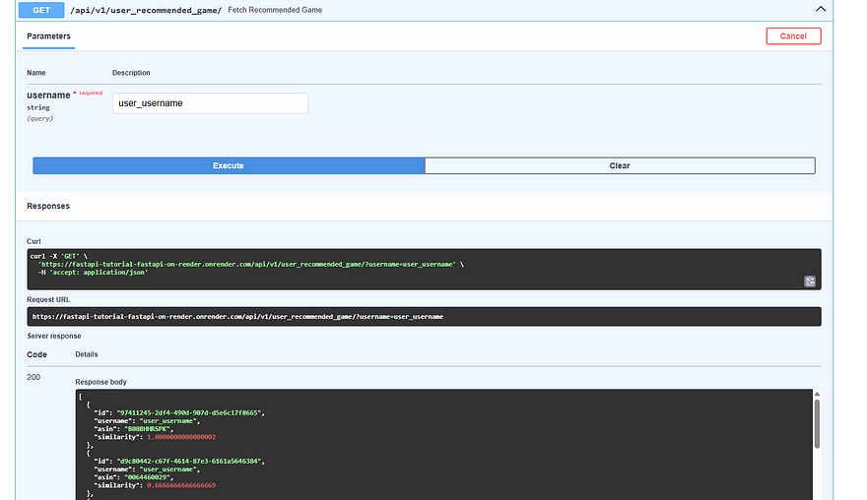Run the request with Execute
This screenshot has height=500, width=867.
229,165
